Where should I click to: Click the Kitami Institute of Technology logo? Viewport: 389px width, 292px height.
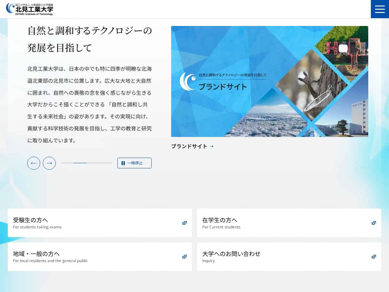29,9
